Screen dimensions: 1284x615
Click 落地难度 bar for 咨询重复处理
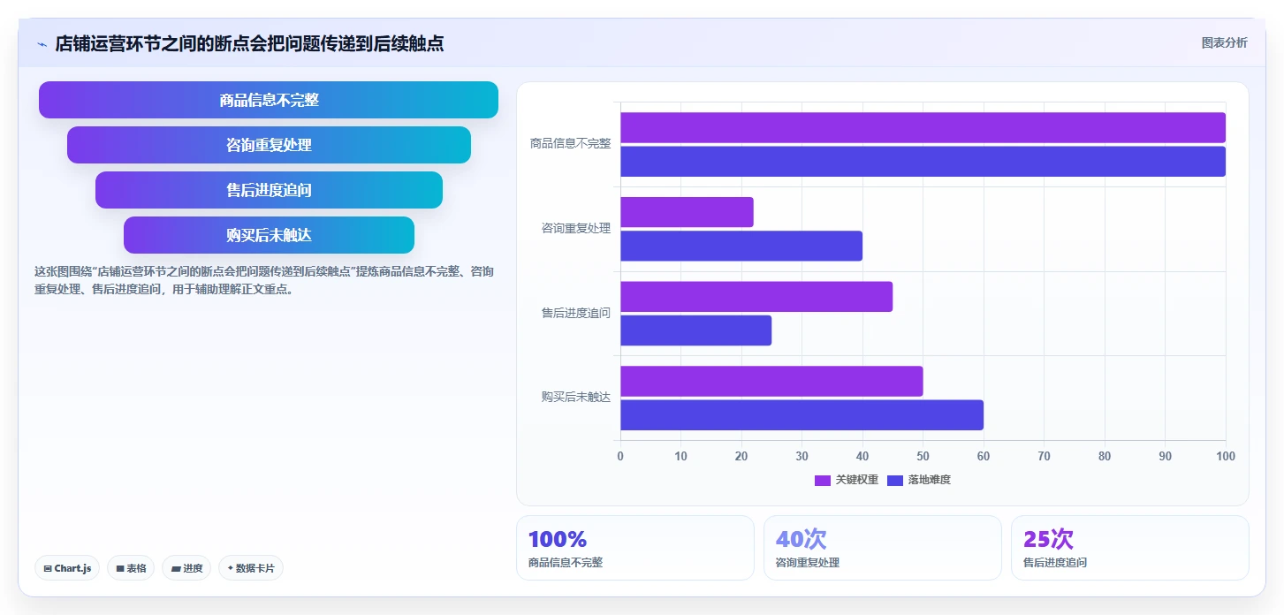coord(741,246)
